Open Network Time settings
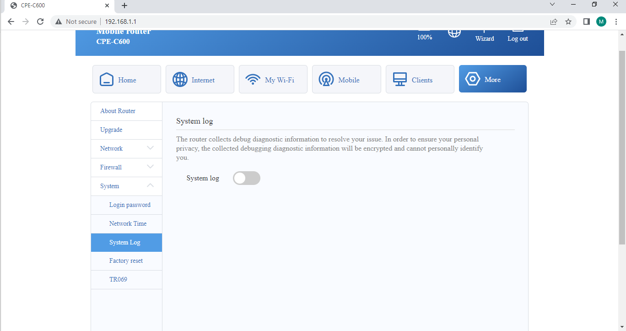The height and width of the screenshot is (331, 626). tap(127, 224)
